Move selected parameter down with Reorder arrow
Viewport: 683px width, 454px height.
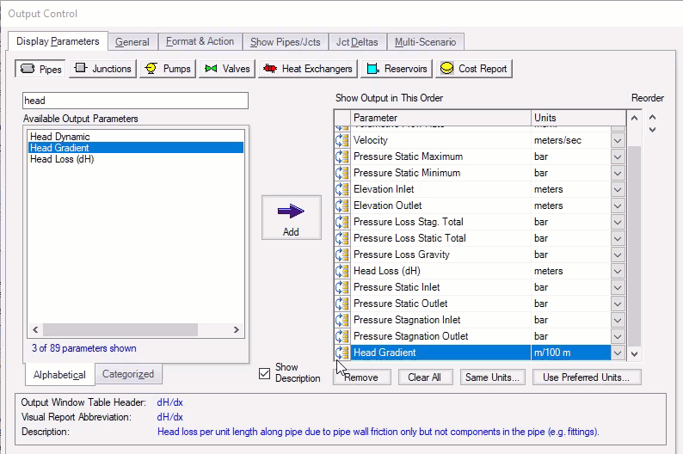pos(652,130)
